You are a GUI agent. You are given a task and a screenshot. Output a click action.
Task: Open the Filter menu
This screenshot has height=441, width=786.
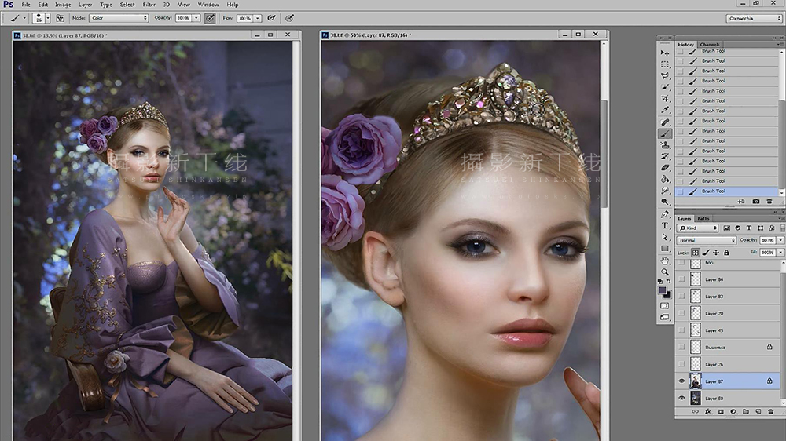click(149, 5)
